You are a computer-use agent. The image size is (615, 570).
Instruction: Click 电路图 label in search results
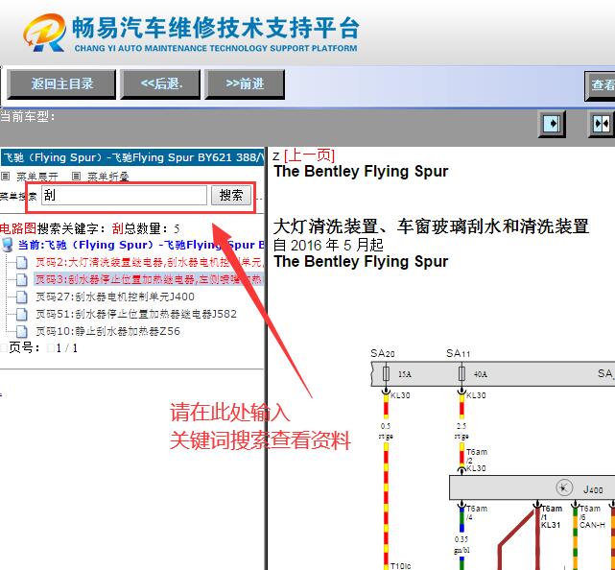pyautogui.click(x=18, y=228)
